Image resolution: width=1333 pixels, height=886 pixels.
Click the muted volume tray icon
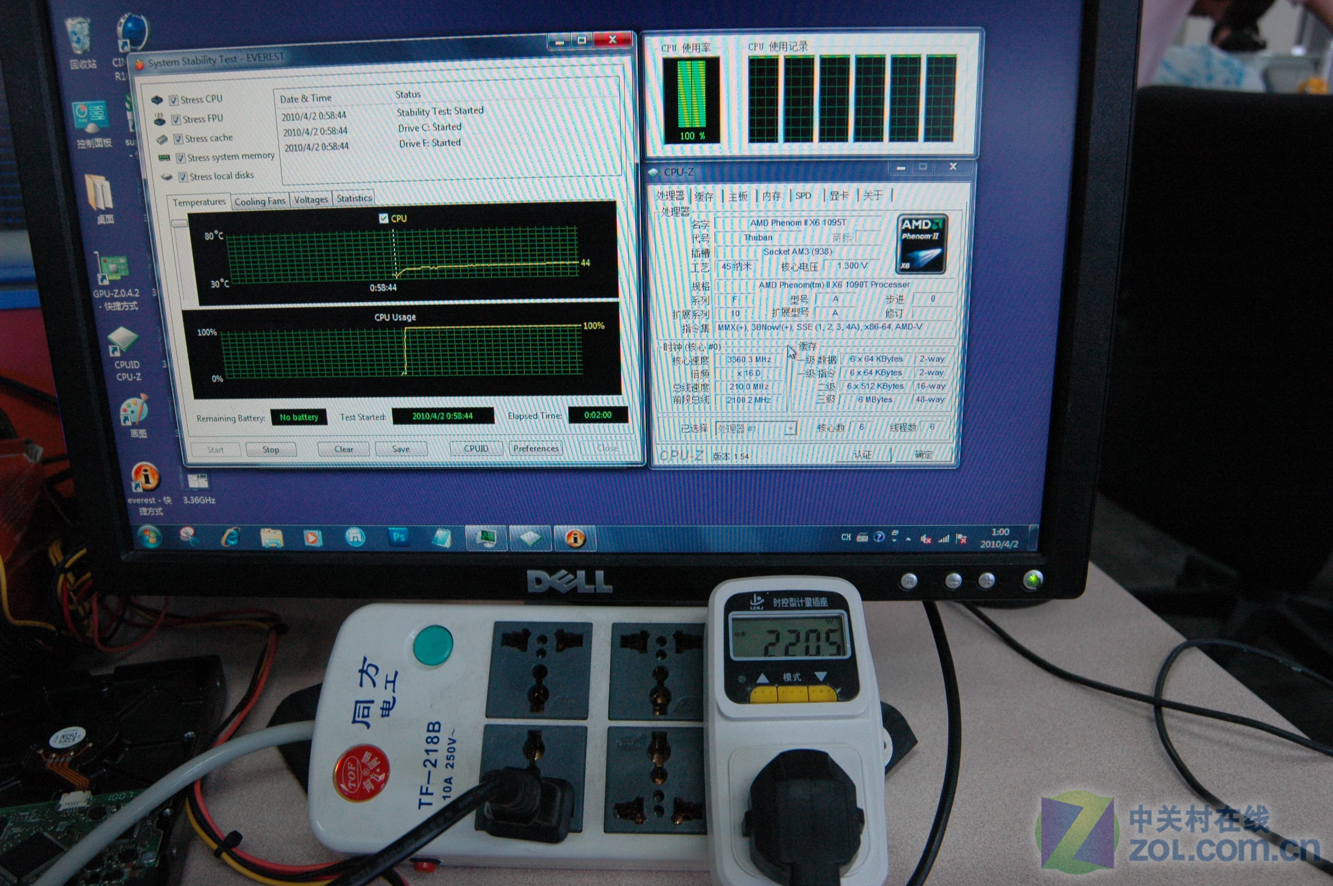(926, 539)
